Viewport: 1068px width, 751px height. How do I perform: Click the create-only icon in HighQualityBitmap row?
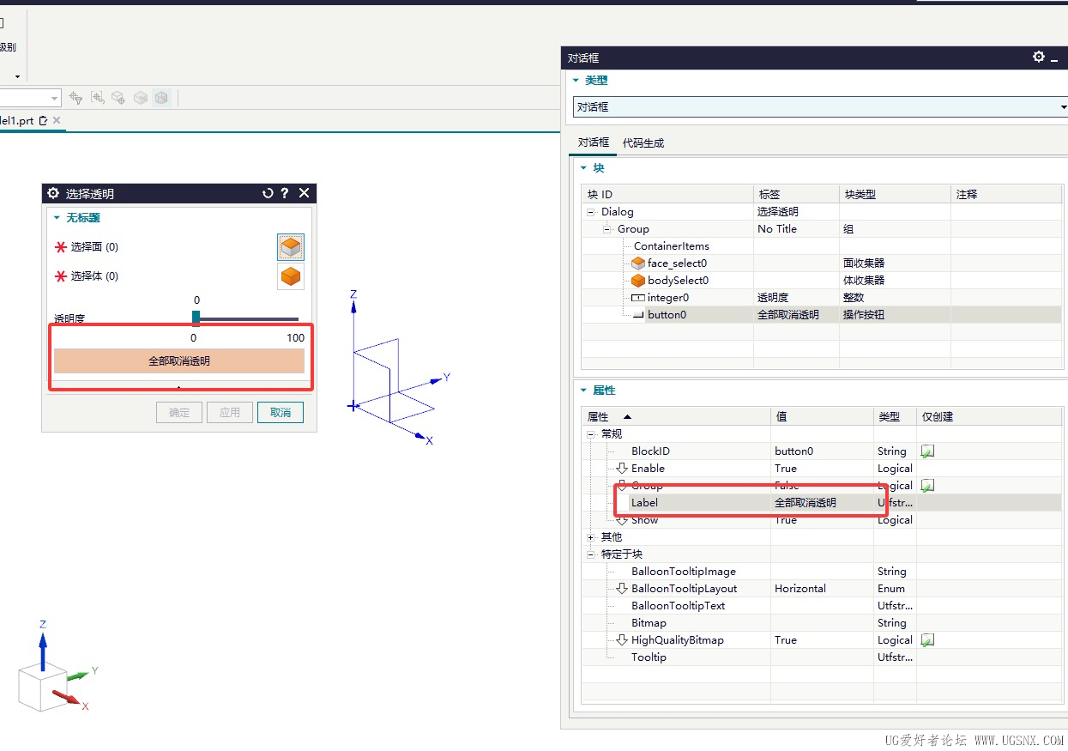tap(927, 640)
